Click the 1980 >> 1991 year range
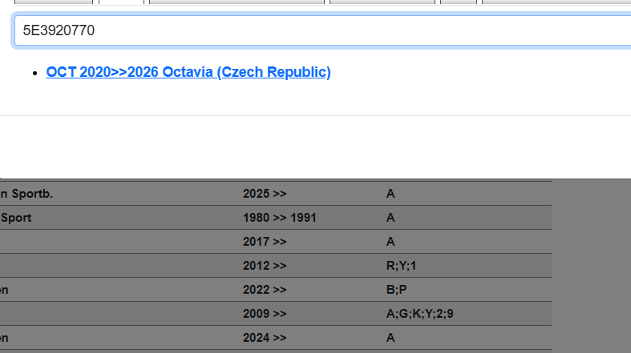The width and height of the screenshot is (631, 353). (x=279, y=218)
